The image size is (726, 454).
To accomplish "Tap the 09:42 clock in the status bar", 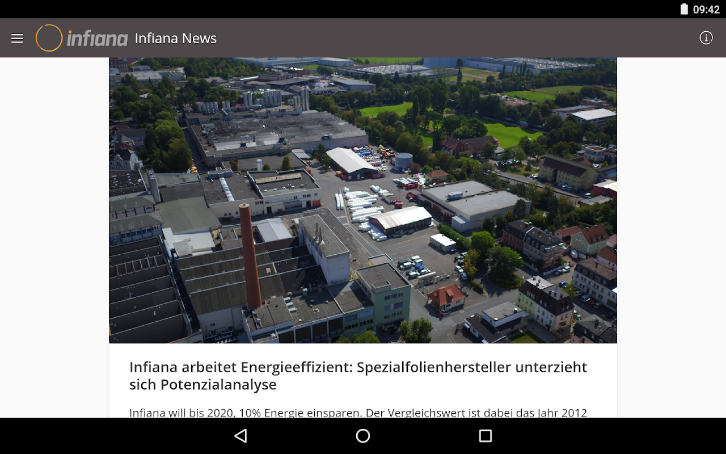I will point(706,10).
